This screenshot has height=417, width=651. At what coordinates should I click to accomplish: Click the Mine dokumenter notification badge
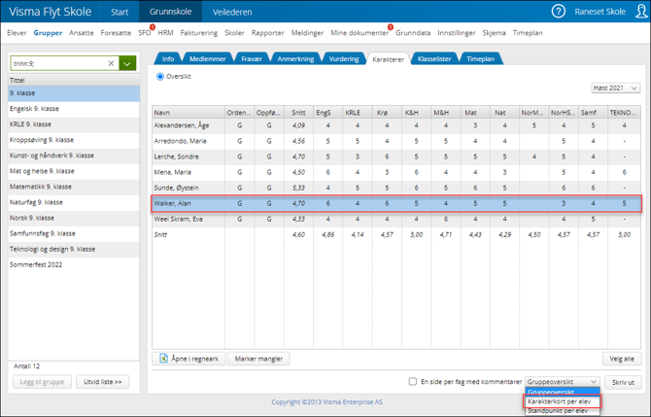tap(390, 27)
